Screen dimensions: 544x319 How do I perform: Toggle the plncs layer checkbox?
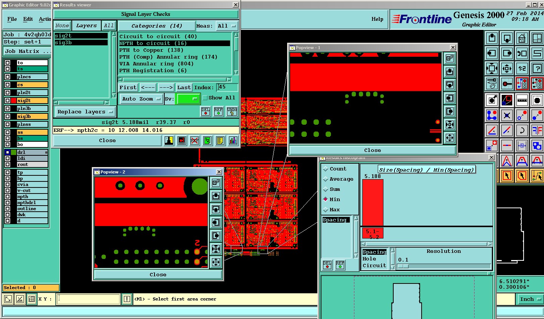click(8, 77)
